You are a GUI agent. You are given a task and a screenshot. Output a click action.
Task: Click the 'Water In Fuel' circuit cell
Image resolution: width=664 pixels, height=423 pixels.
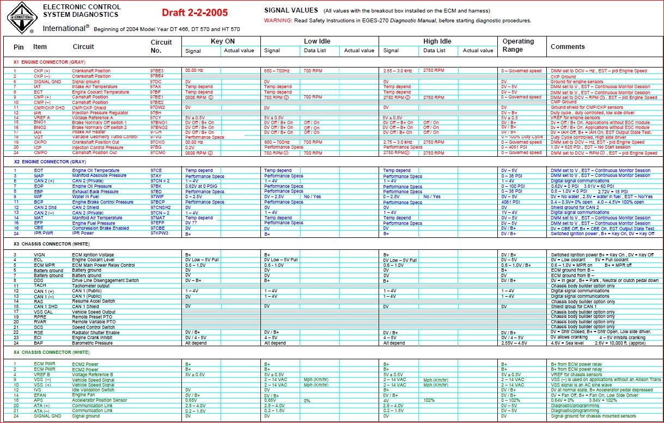(x=86, y=197)
